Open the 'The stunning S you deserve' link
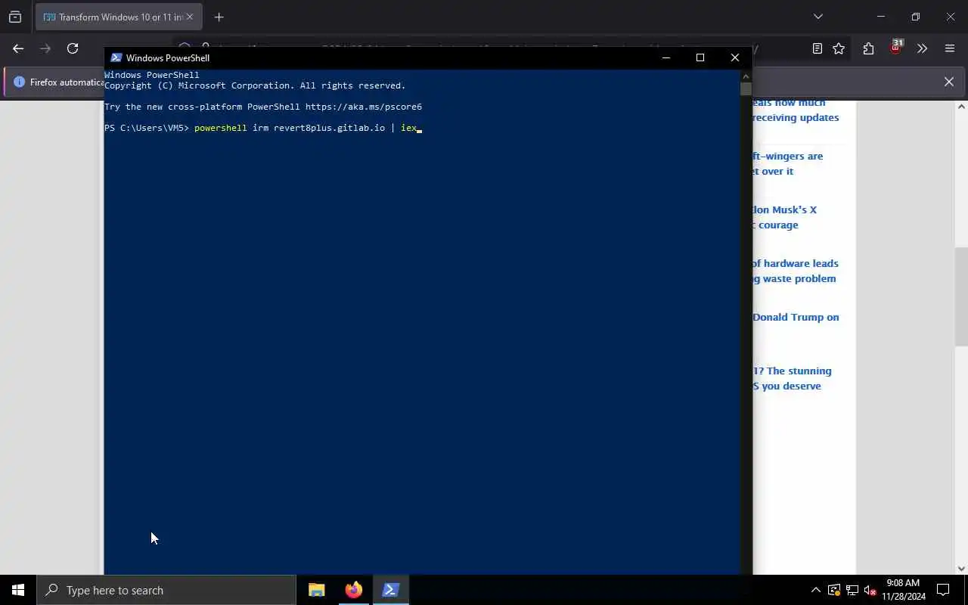Screen dimensions: 968x605 tap(792, 378)
